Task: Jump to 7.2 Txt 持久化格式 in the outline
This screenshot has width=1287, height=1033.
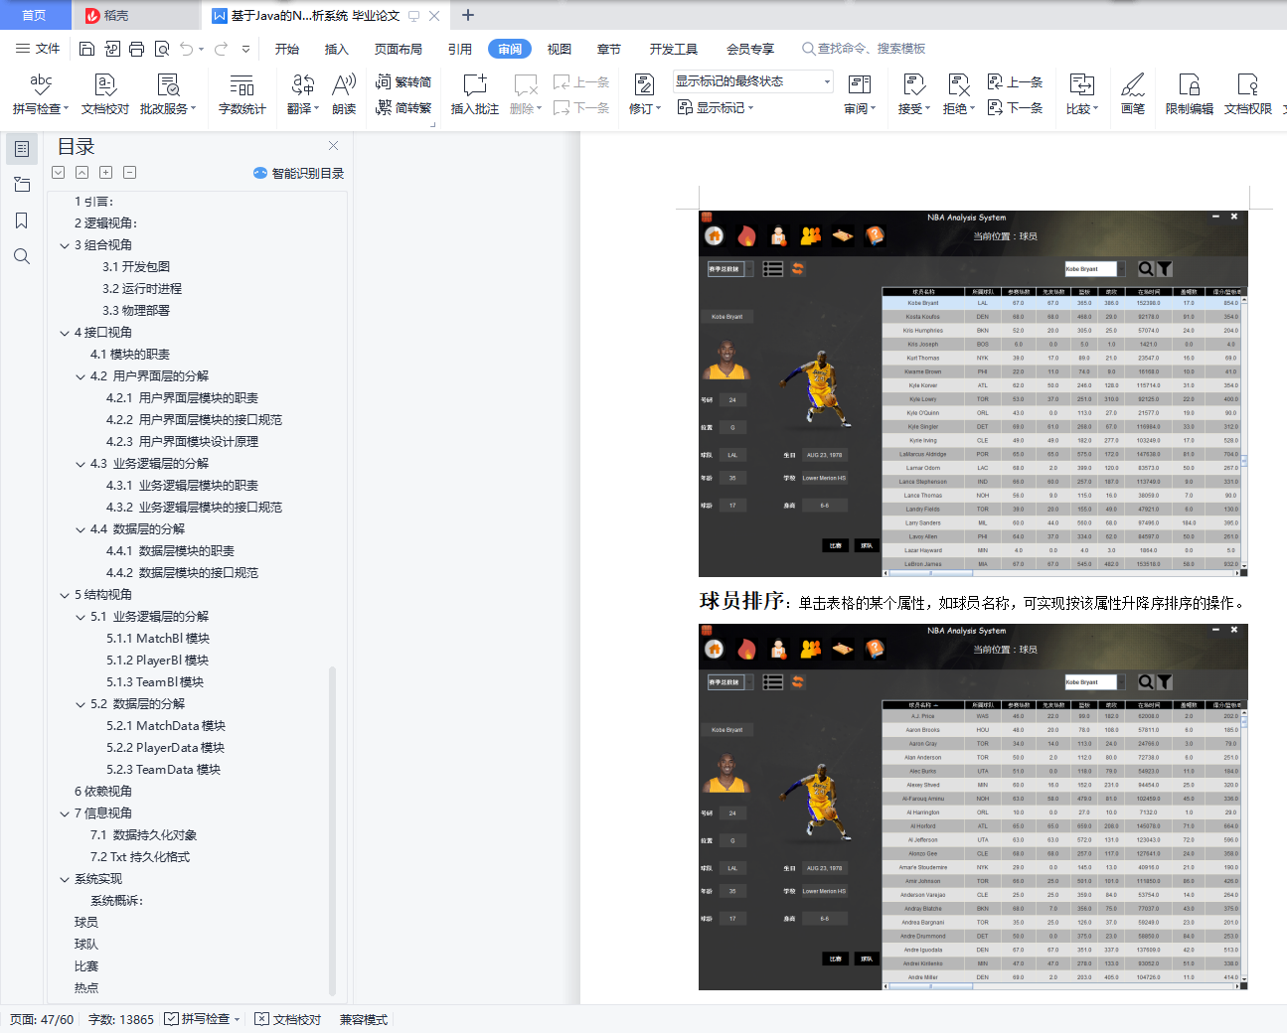Action: coord(140,857)
